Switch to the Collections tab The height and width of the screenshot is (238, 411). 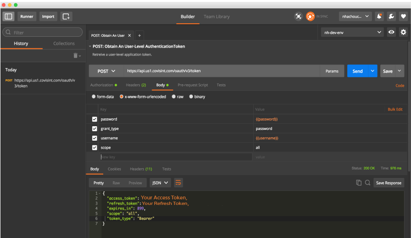(x=64, y=43)
